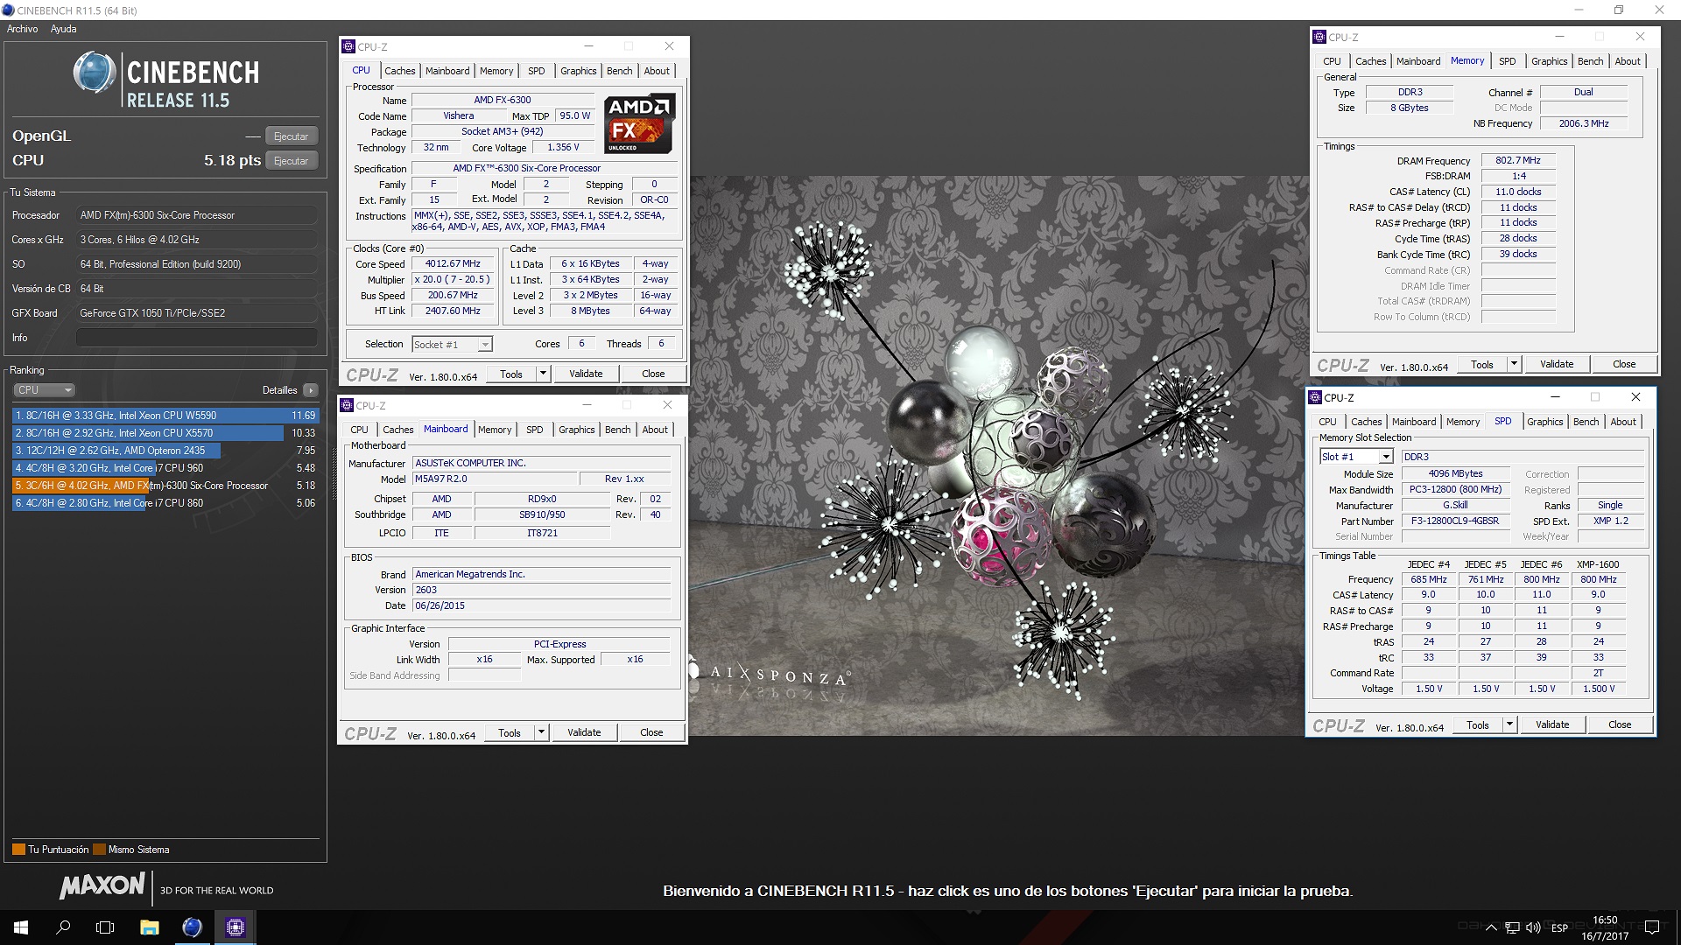Switch to Caches tab in CPU window
1681x945 pixels.
point(400,71)
